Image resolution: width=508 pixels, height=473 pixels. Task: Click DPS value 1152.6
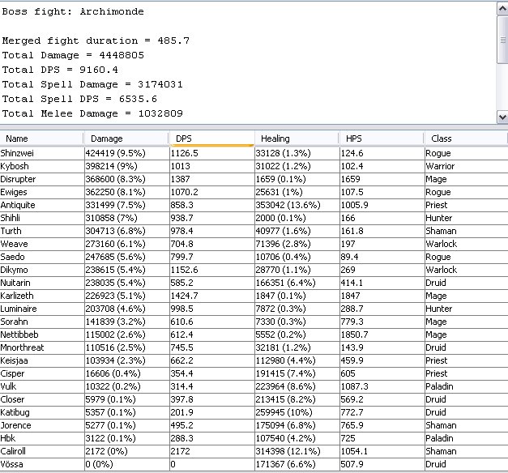(185, 270)
